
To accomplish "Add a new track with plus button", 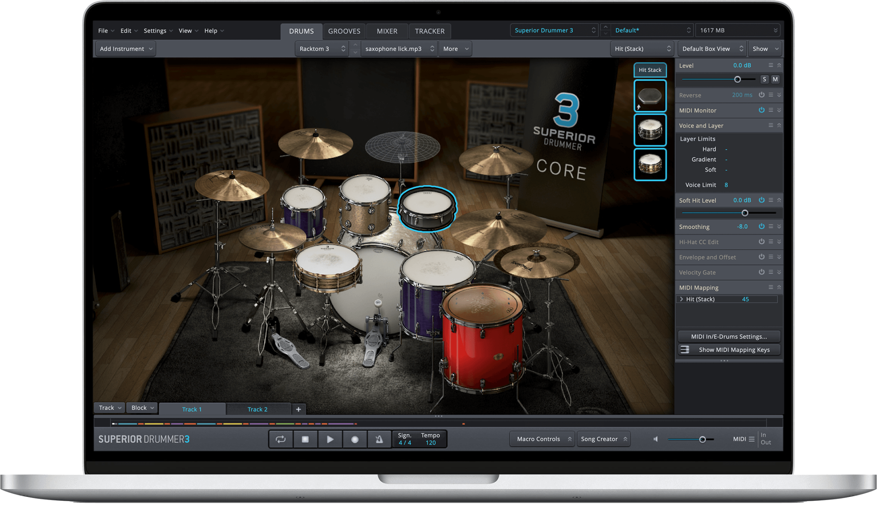I will point(298,409).
